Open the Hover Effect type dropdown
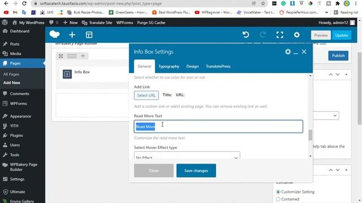362x203 pixels. point(187,156)
